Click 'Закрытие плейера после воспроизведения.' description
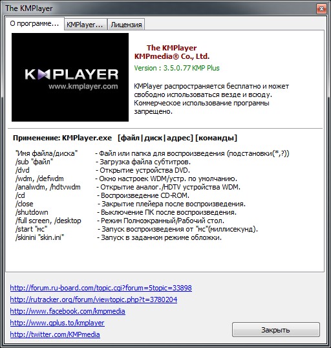This screenshot has width=331, height=348. 173,204
